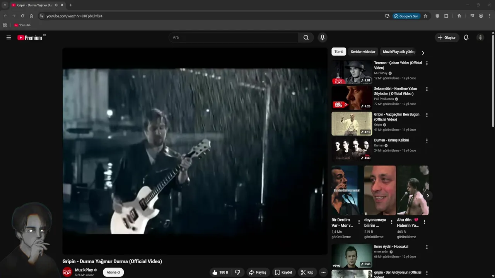The width and height of the screenshot is (495, 278).
Task: Open the YouTube account avatar menu
Action: pyautogui.click(x=480, y=37)
